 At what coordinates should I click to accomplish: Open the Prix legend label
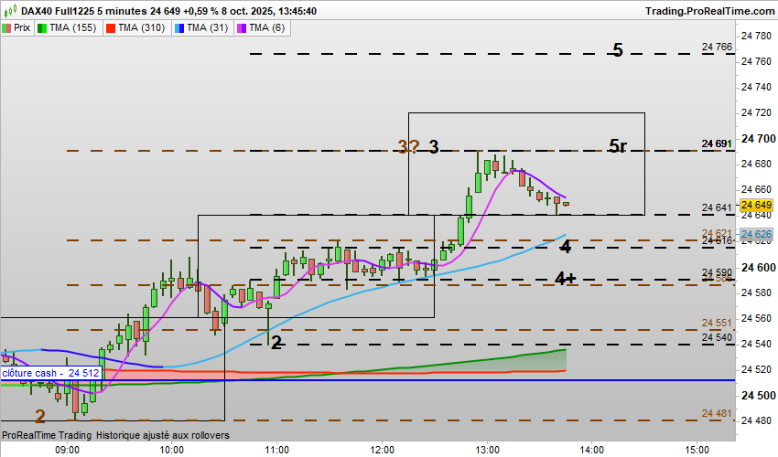(22, 27)
